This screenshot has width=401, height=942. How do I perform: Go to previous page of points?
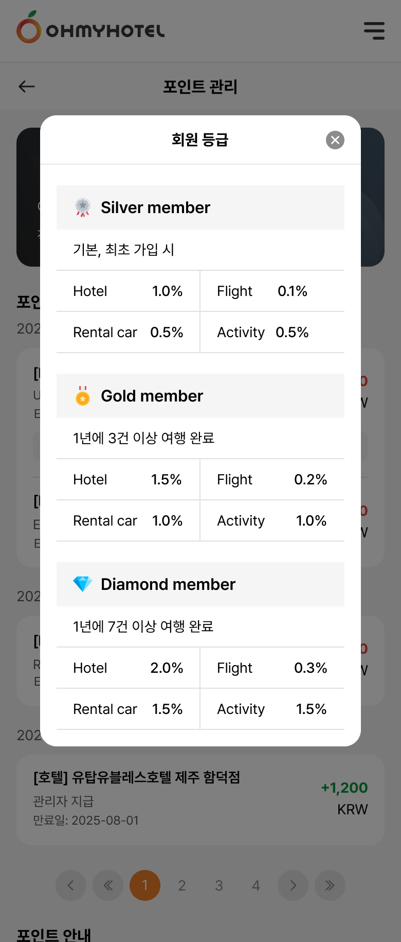tap(71, 885)
